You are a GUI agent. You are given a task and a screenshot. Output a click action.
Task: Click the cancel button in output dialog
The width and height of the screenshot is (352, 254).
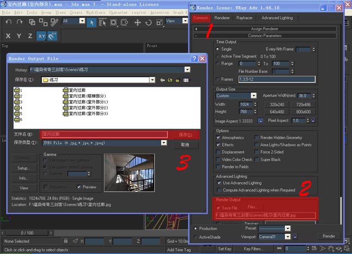[x=185, y=145]
